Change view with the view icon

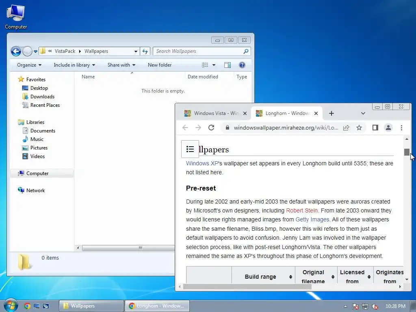205,65
